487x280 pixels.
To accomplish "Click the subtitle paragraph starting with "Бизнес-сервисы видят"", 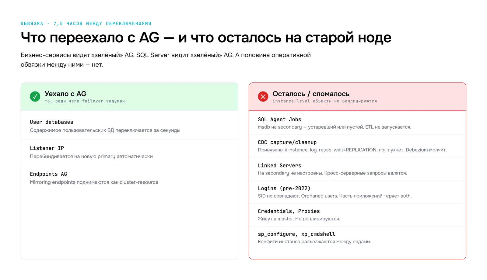I will 166,60.
